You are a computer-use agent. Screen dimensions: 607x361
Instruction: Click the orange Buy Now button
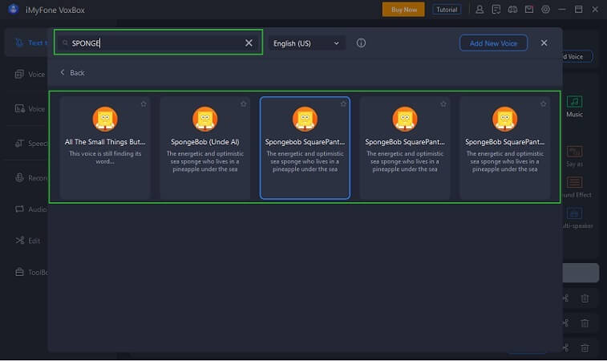pos(403,10)
